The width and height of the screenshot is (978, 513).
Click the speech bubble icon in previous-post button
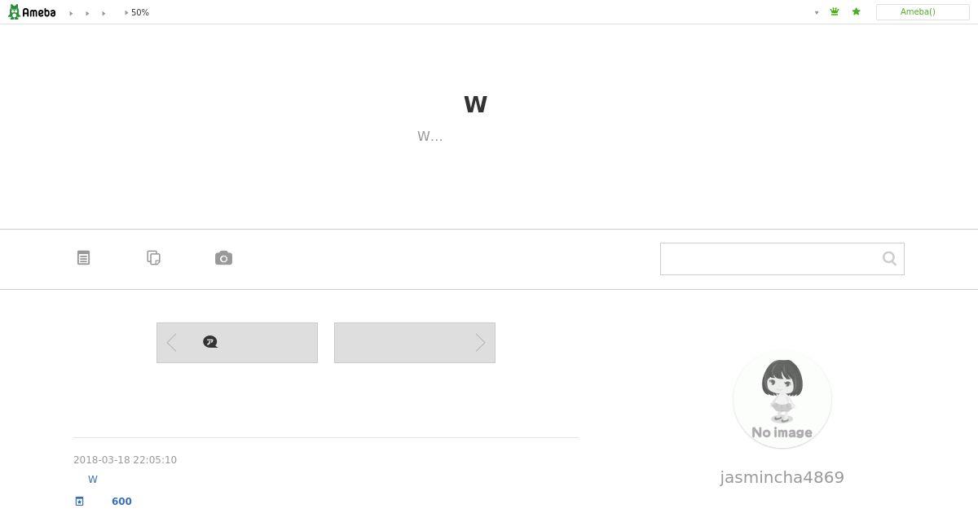click(210, 342)
